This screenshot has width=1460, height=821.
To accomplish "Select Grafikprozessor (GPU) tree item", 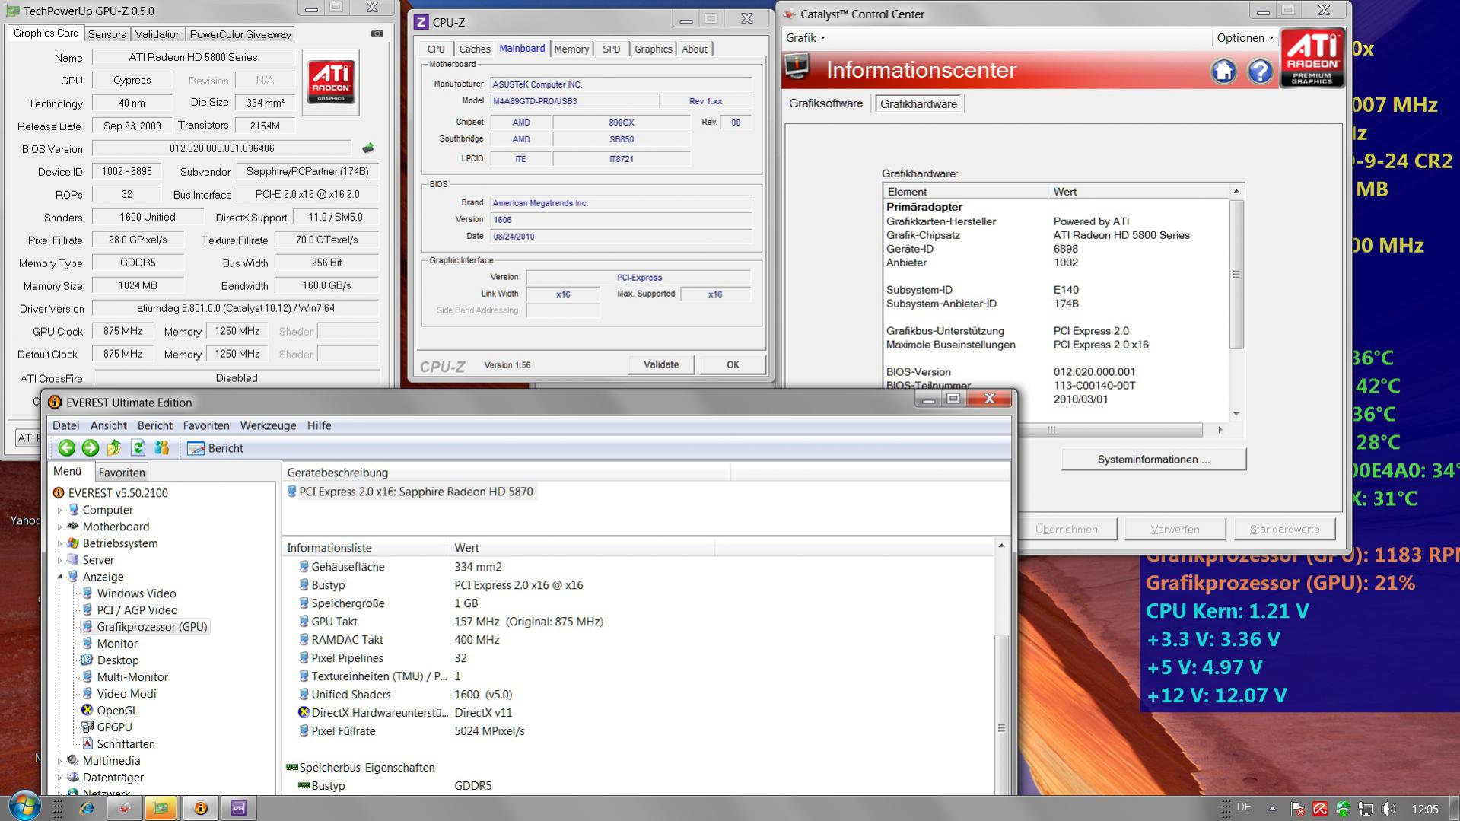I will [152, 627].
